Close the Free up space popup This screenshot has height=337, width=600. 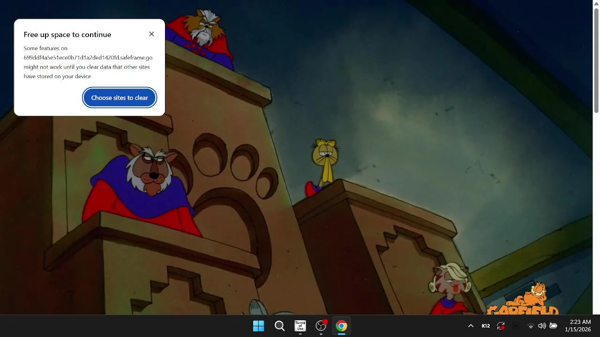(x=151, y=34)
